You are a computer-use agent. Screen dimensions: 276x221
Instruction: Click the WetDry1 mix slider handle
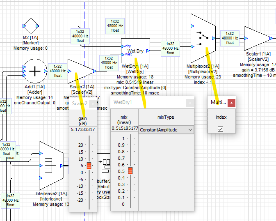click(x=130, y=170)
